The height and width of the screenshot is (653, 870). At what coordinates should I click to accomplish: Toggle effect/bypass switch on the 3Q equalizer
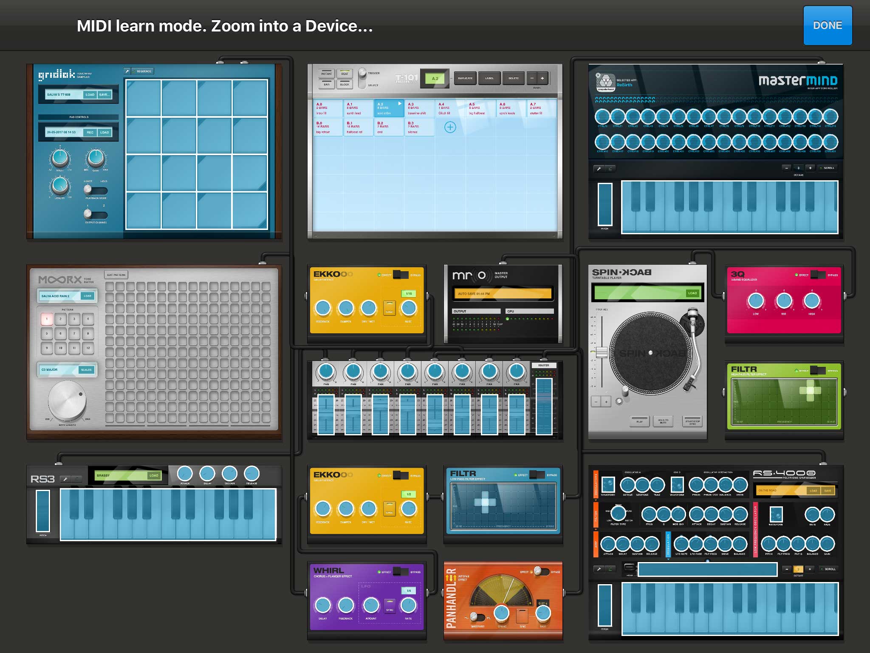click(818, 275)
